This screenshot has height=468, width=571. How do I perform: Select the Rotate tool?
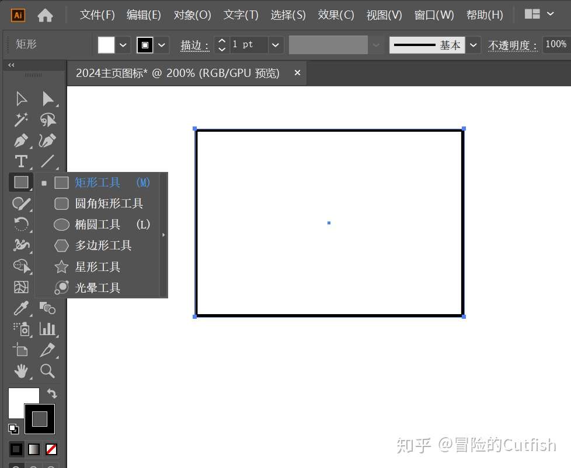click(x=21, y=224)
